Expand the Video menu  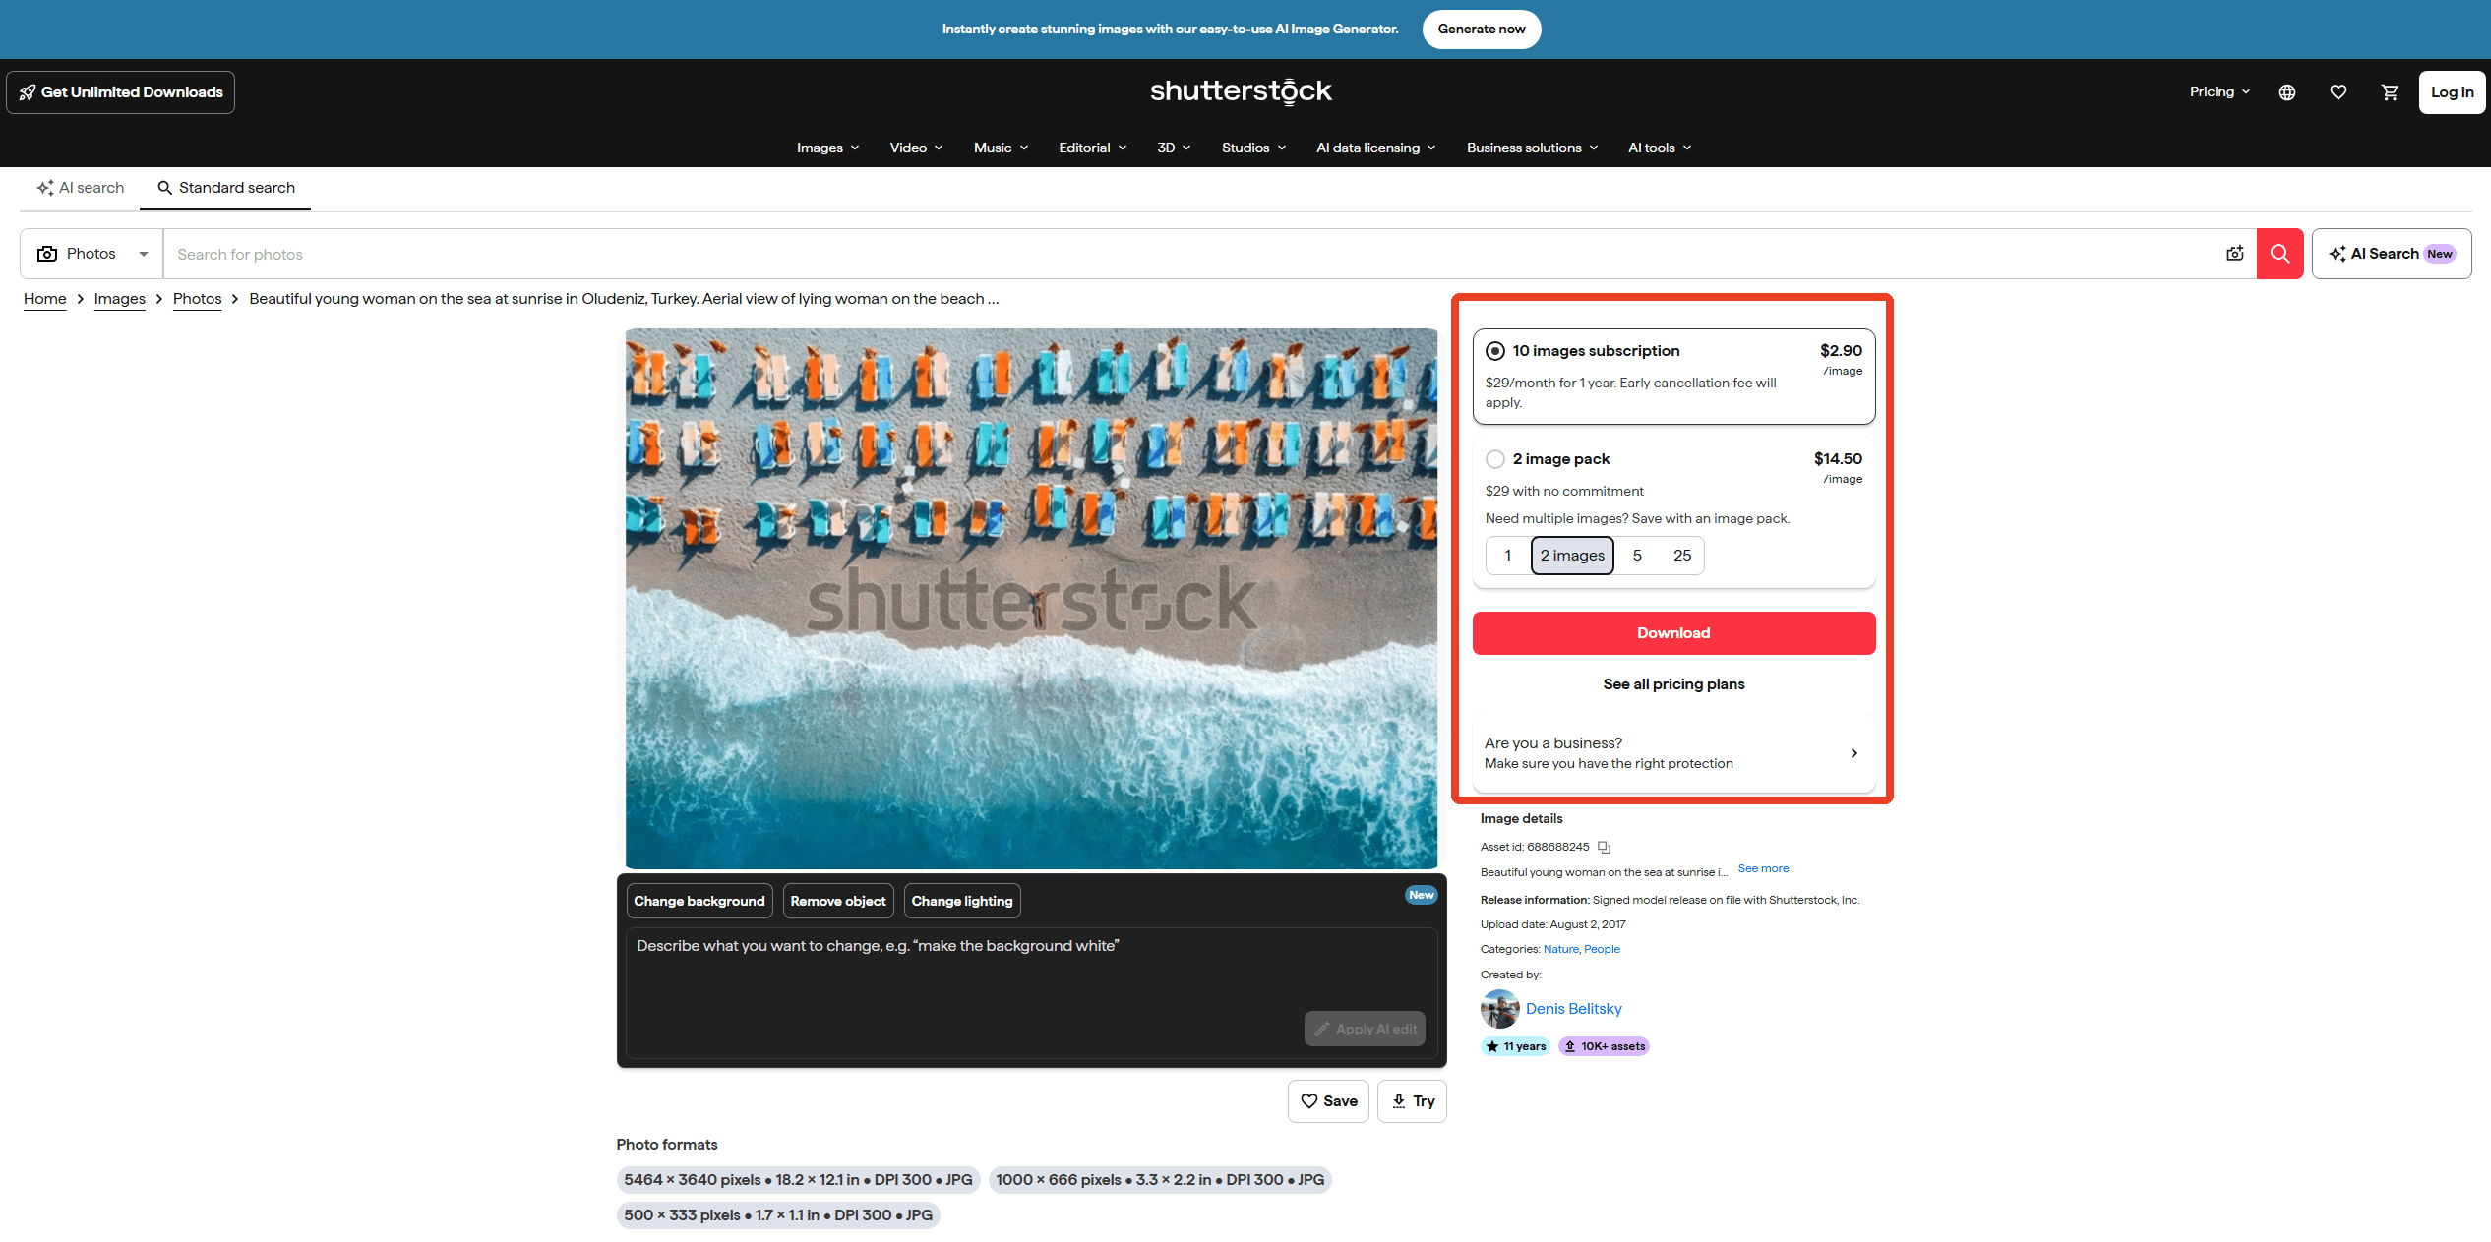(916, 148)
